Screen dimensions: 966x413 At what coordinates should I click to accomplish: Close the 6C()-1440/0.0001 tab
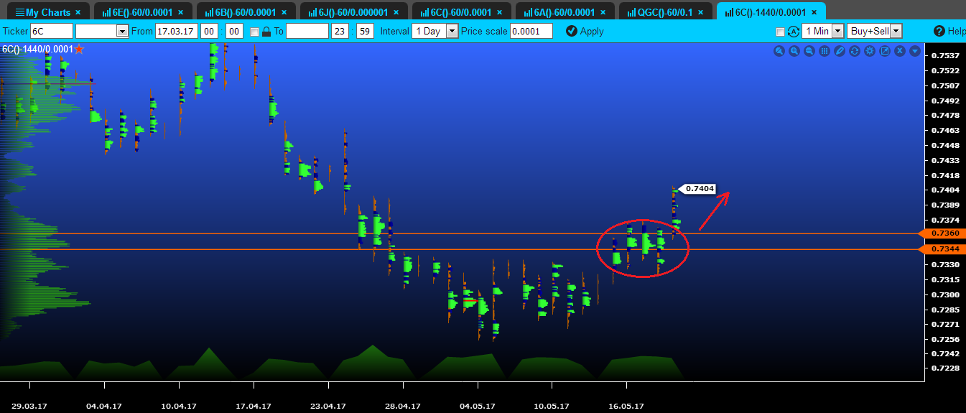(814, 12)
